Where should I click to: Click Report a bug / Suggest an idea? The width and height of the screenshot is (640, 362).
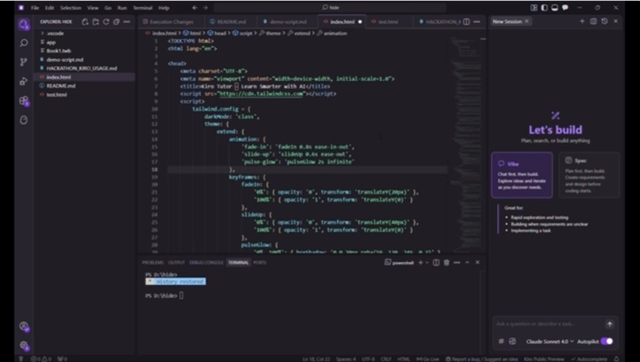481,359
